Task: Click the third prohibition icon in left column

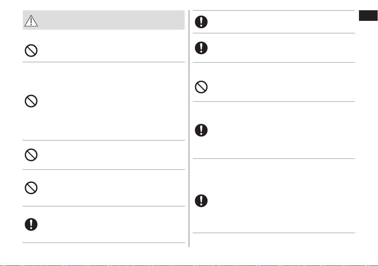Action: pos(31,155)
